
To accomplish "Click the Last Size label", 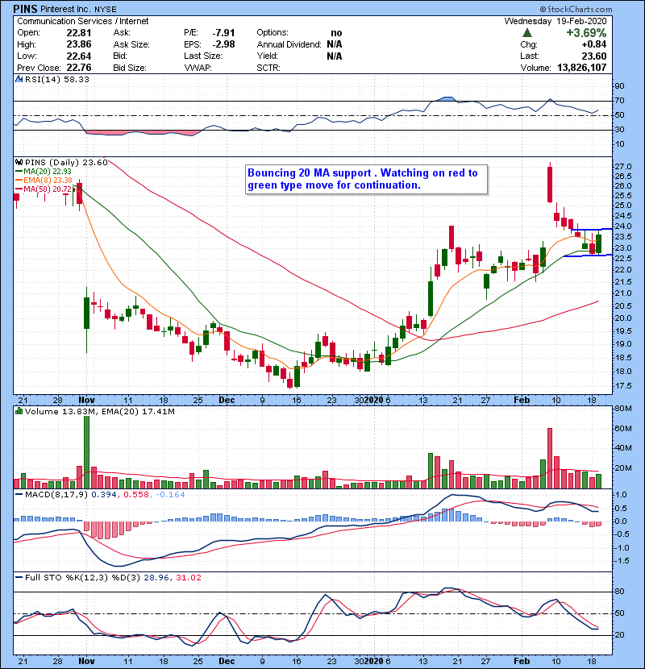I will click(203, 56).
